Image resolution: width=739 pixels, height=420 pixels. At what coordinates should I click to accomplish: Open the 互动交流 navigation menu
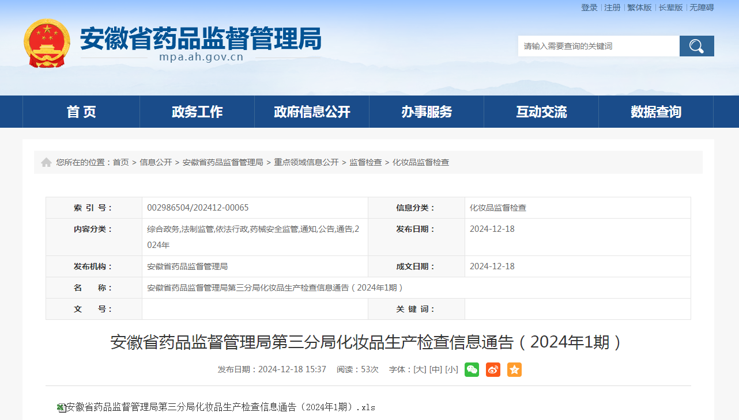(x=541, y=112)
